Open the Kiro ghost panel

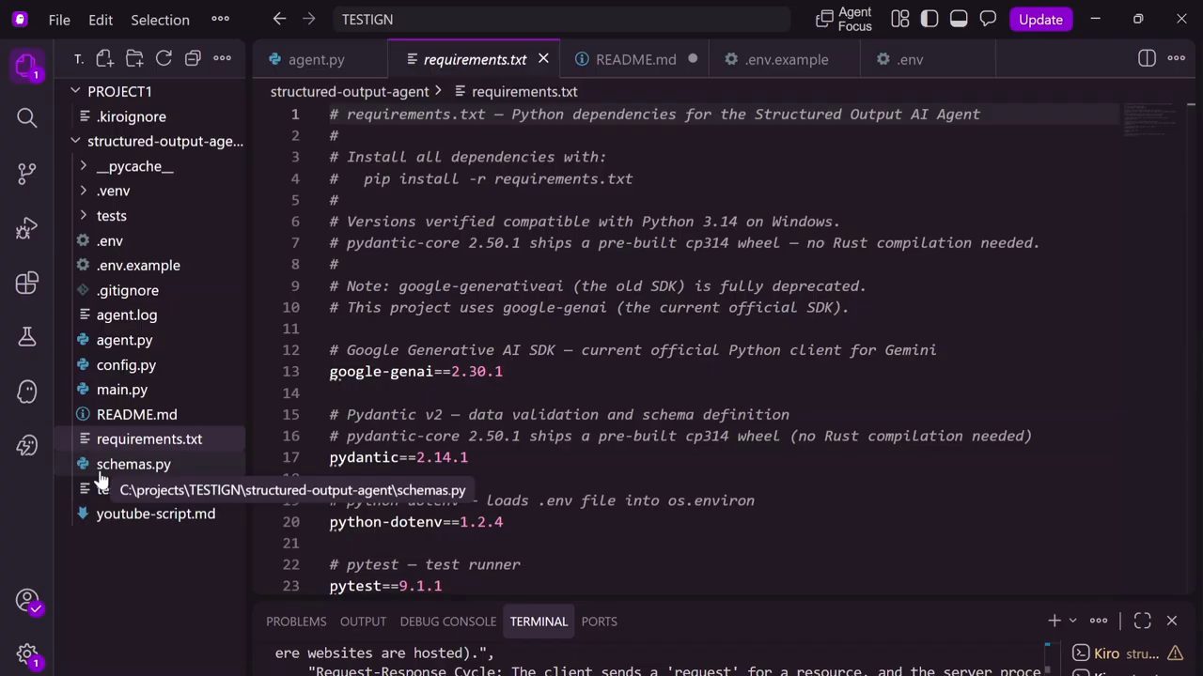[26, 392]
